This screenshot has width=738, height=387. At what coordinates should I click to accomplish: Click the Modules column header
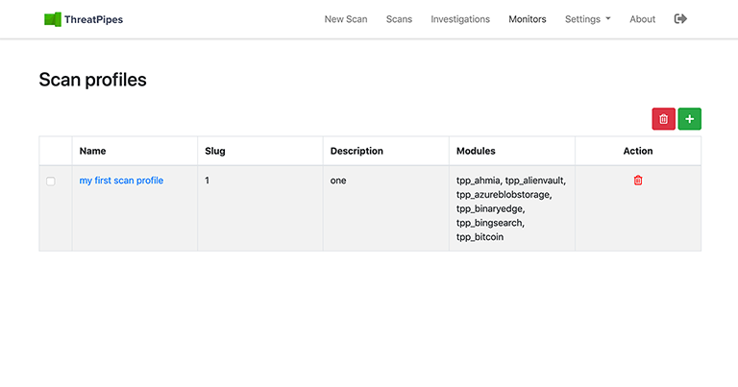pyautogui.click(x=477, y=151)
